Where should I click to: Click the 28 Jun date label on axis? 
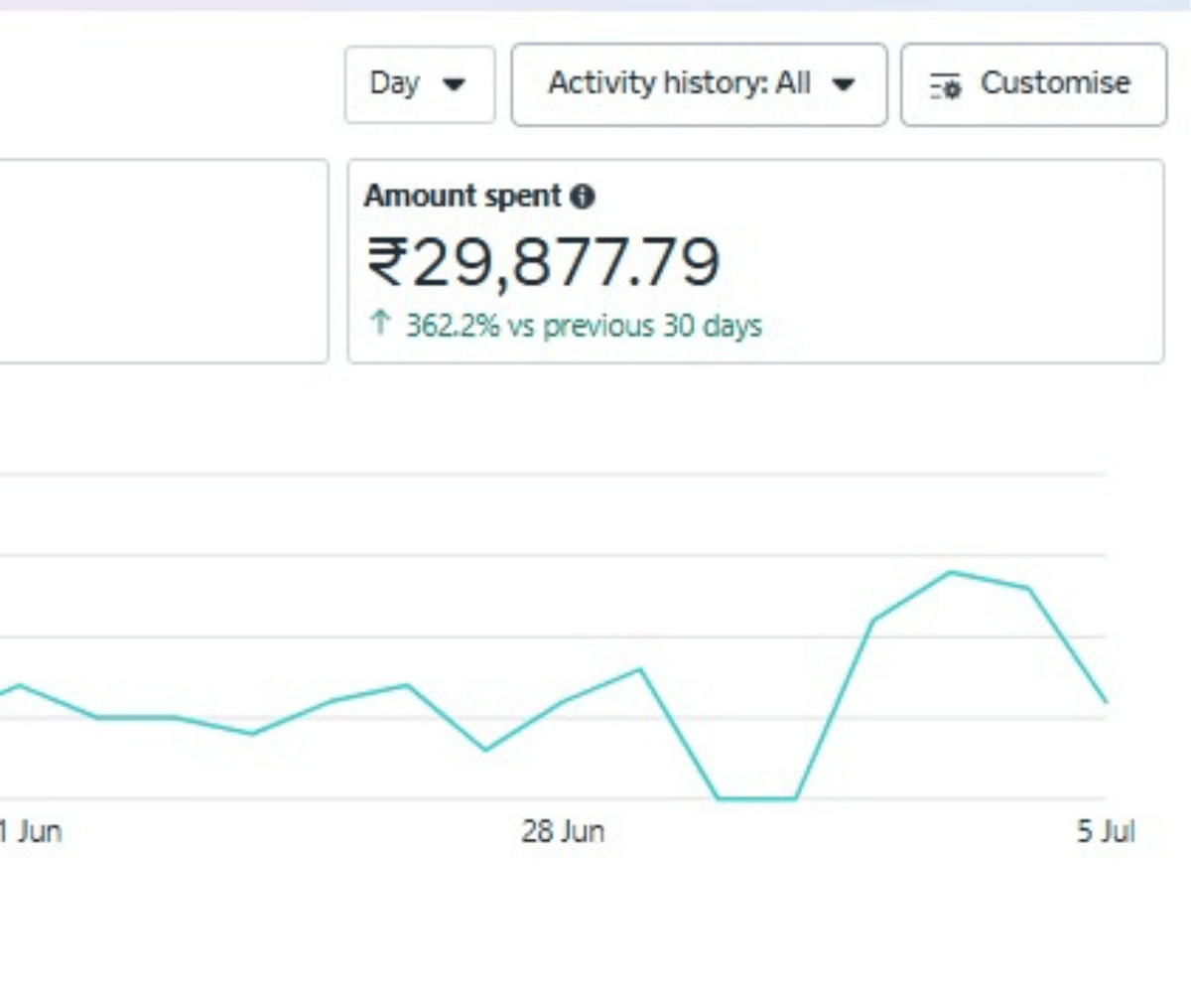click(563, 832)
